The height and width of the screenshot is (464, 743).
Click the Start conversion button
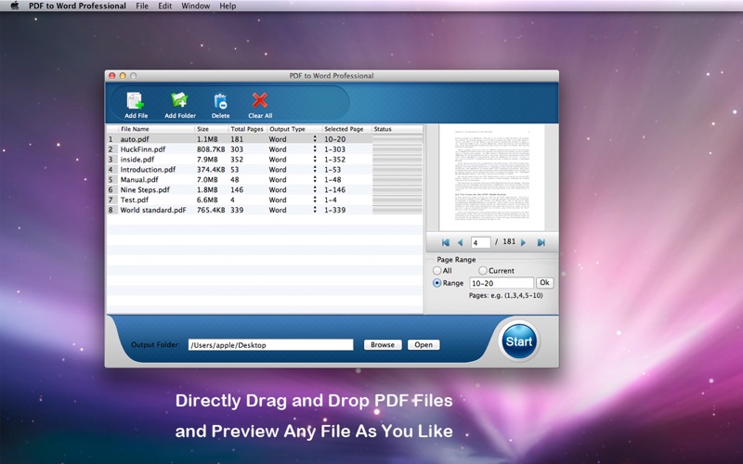pyautogui.click(x=519, y=342)
